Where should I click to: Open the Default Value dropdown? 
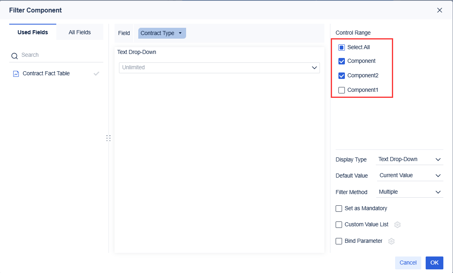point(409,175)
